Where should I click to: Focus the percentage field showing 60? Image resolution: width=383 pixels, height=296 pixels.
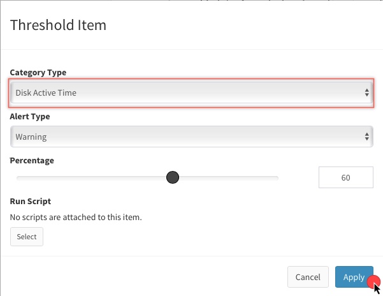click(345, 177)
